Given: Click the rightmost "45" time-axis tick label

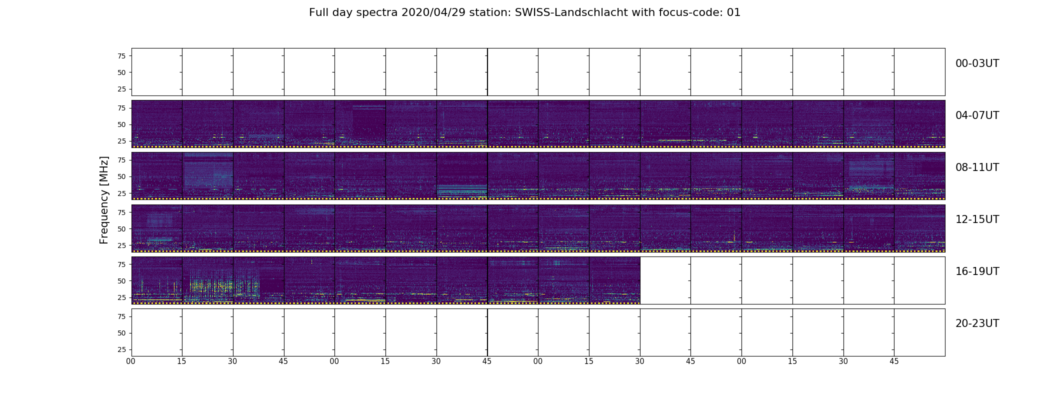Looking at the screenshot, I should pos(894,361).
